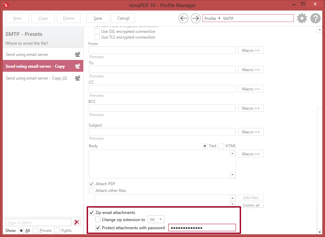
Task: Click the users icon beside 'Send using email server - Copy (2)'
Action: point(78,78)
